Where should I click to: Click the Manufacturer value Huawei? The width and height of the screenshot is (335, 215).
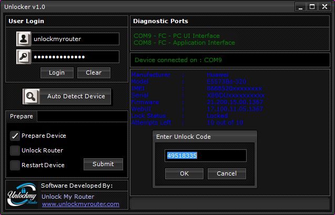pyautogui.click(x=218, y=75)
